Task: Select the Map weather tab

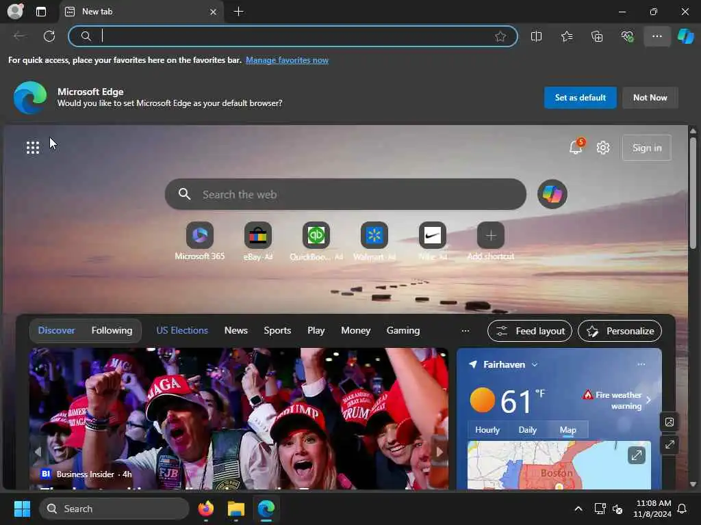Action: point(568,430)
